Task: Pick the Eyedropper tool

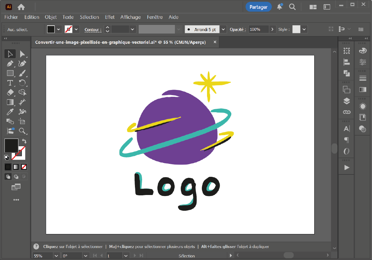Action: pyautogui.click(x=10, y=112)
